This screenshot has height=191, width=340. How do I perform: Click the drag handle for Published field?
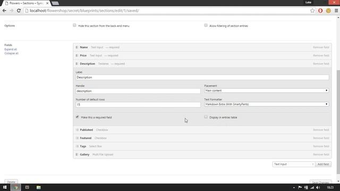76,129
